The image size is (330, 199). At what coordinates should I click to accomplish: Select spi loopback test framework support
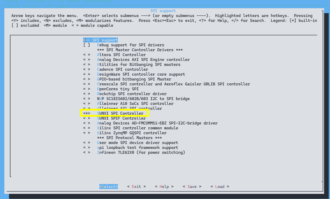point(137,148)
